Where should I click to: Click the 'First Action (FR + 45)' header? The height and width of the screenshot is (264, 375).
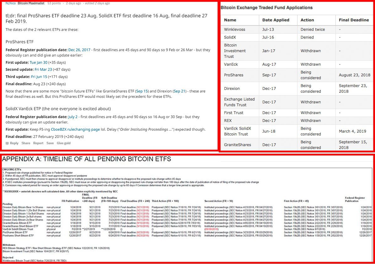tap(296, 201)
